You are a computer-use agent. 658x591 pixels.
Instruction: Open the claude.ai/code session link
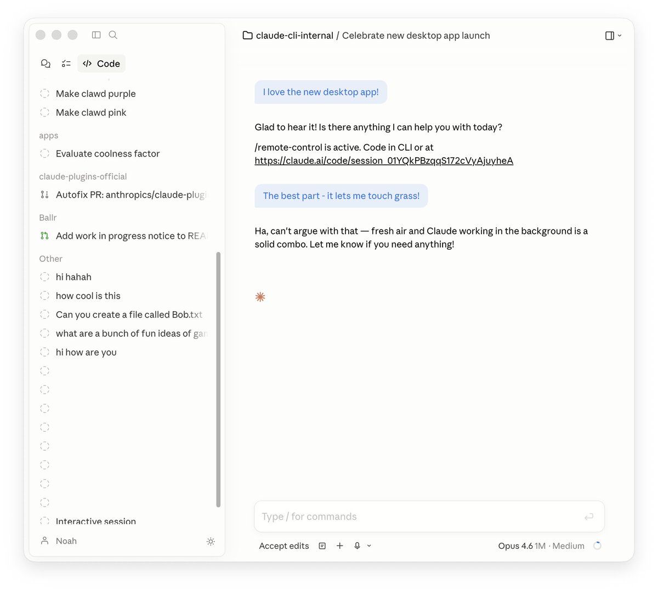tap(384, 160)
